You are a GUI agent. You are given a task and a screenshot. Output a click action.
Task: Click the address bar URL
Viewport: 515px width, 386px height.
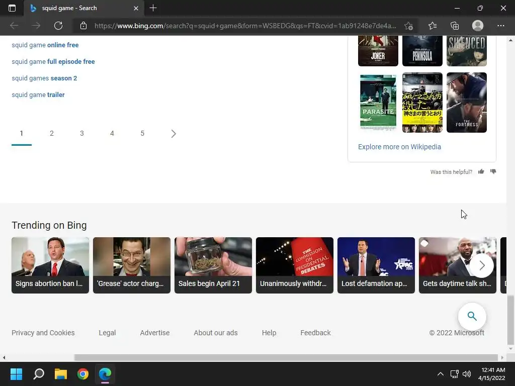tap(245, 26)
